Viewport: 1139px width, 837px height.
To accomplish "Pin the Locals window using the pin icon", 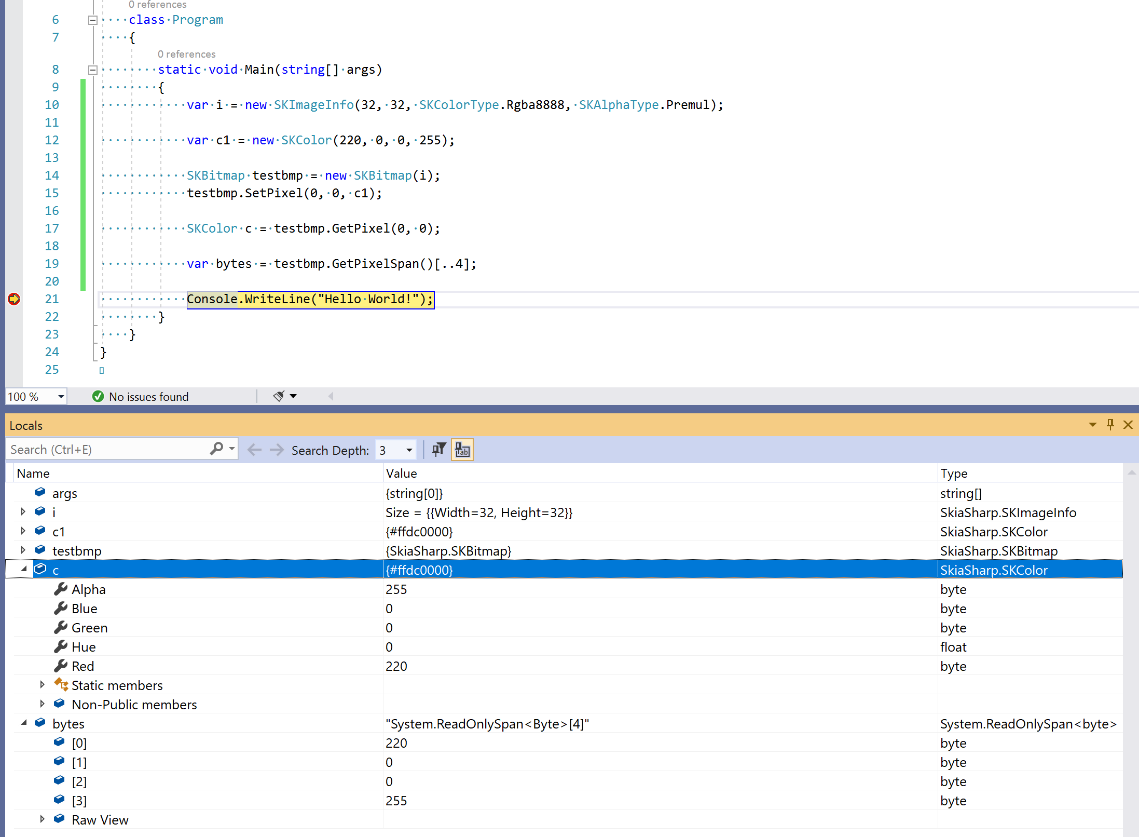I will click(x=1110, y=425).
